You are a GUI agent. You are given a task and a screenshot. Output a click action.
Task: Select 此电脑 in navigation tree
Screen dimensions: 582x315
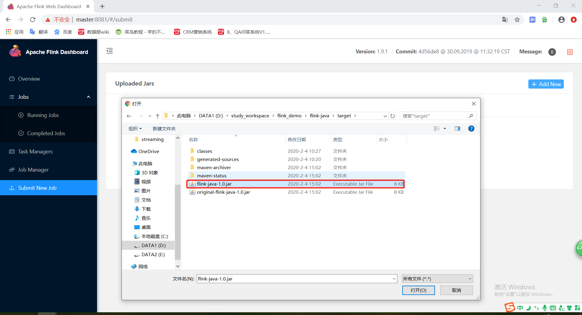145,163
